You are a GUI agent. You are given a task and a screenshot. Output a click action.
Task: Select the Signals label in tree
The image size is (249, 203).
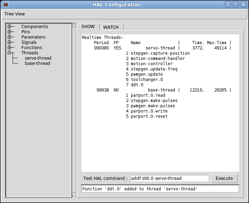(29, 42)
